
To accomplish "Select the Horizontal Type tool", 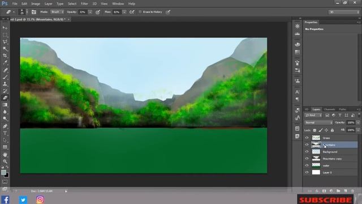I will click(x=5, y=133).
